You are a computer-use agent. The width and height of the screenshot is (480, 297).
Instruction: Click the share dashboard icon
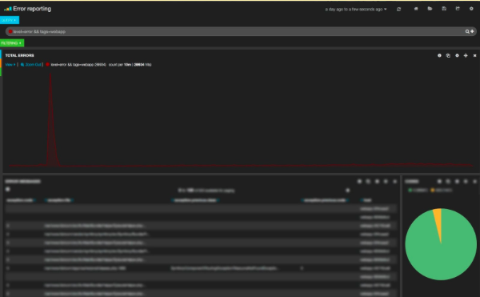[x=458, y=9]
